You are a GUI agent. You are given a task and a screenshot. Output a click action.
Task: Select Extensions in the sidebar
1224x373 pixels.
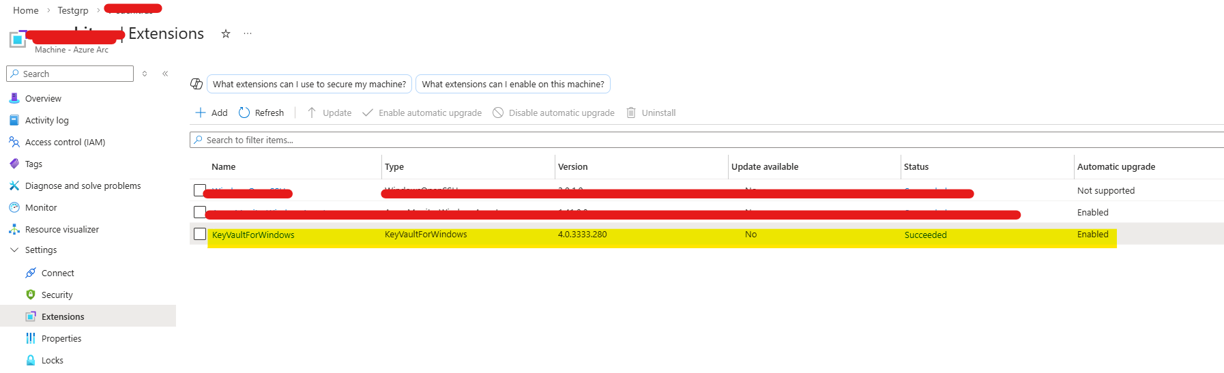pyautogui.click(x=63, y=316)
